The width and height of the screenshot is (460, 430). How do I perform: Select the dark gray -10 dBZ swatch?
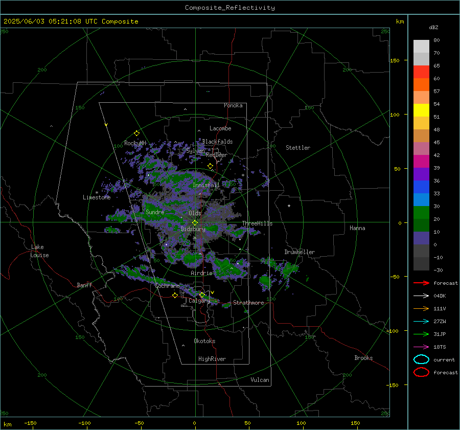point(421,263)
